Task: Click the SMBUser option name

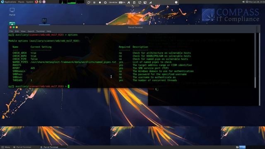Action: (17, 77)
